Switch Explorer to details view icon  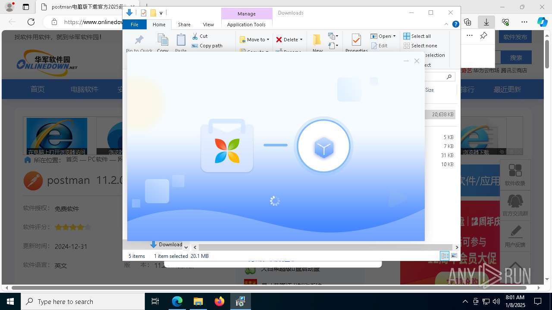tap(445, 256)
